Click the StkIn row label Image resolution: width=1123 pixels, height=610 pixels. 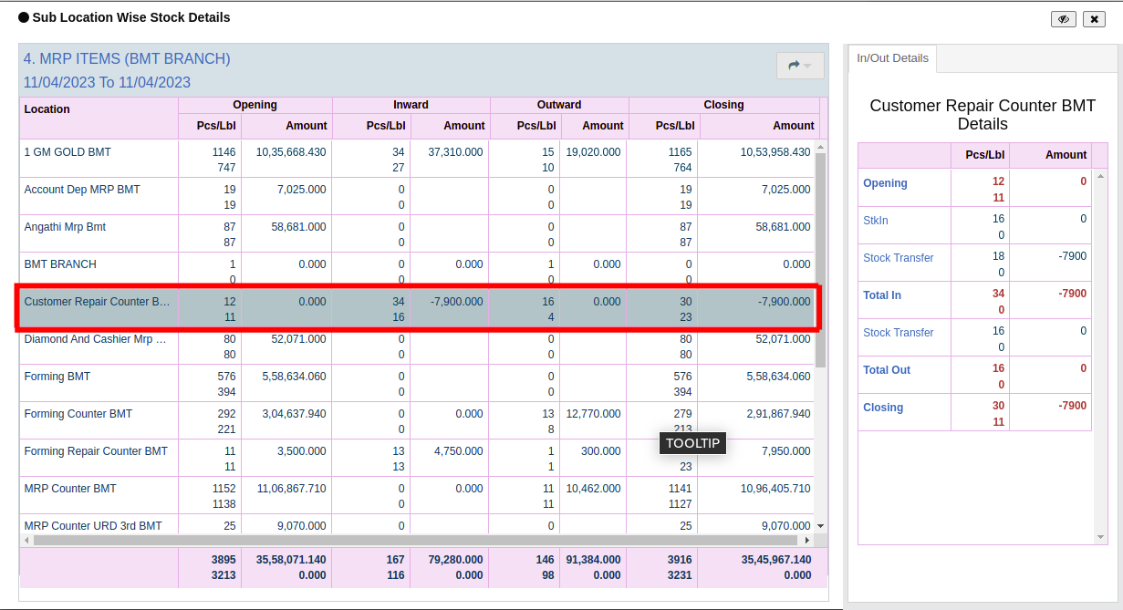coord(876,220)
